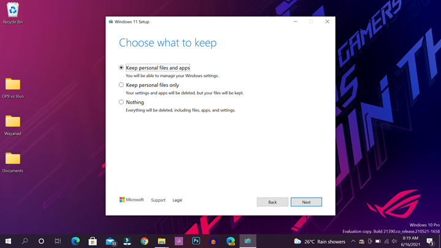Open taskbar Search
The width and height of the screenshot is (441, 248).
point(24,241)
